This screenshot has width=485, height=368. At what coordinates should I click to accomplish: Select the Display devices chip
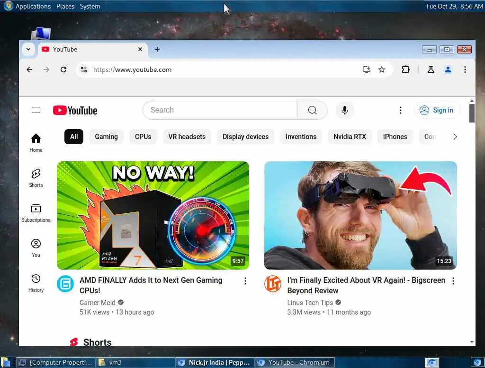246,137
